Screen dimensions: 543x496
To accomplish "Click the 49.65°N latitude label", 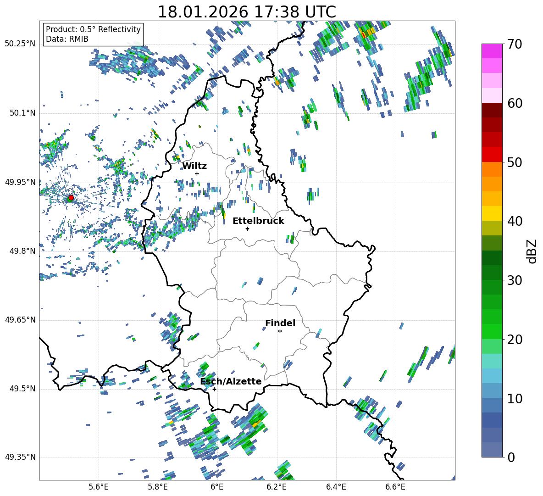I will [20, 319].
